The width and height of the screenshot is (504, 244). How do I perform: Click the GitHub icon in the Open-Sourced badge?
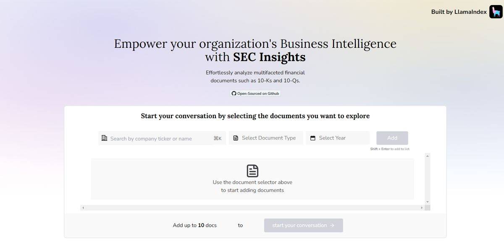[234, 93]
